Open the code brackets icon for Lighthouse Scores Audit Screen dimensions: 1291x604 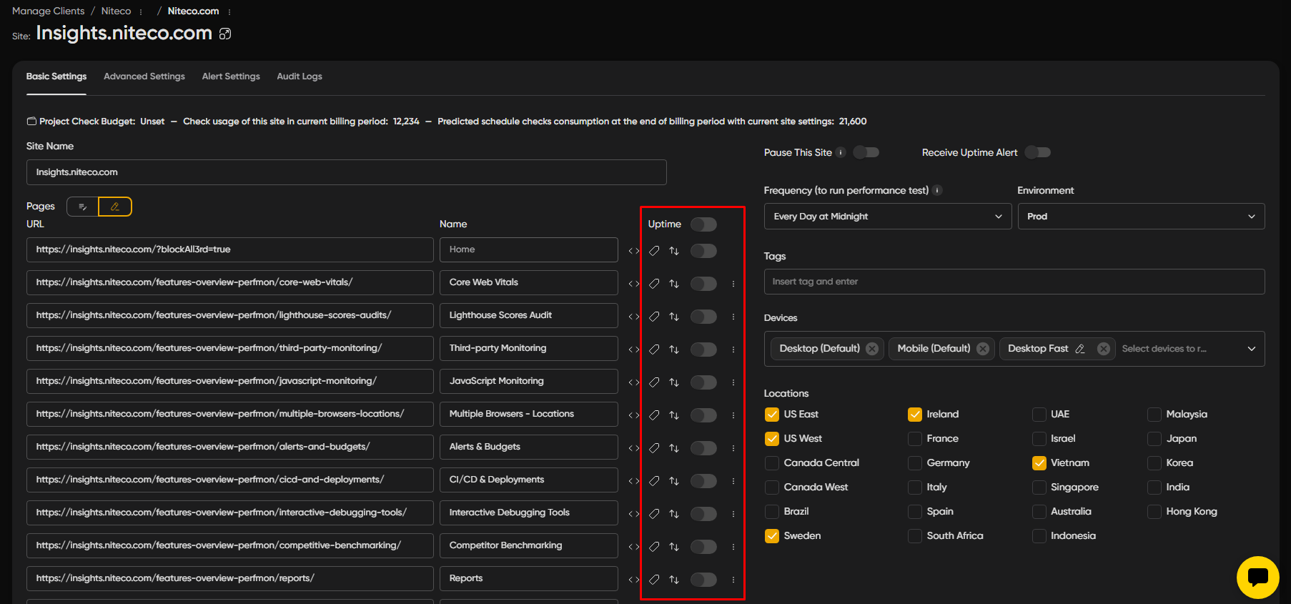[x=633, y=317]
